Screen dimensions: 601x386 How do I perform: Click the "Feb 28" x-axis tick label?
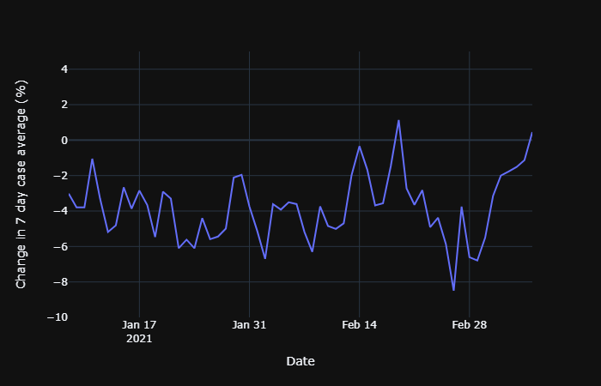coord(469,325)
